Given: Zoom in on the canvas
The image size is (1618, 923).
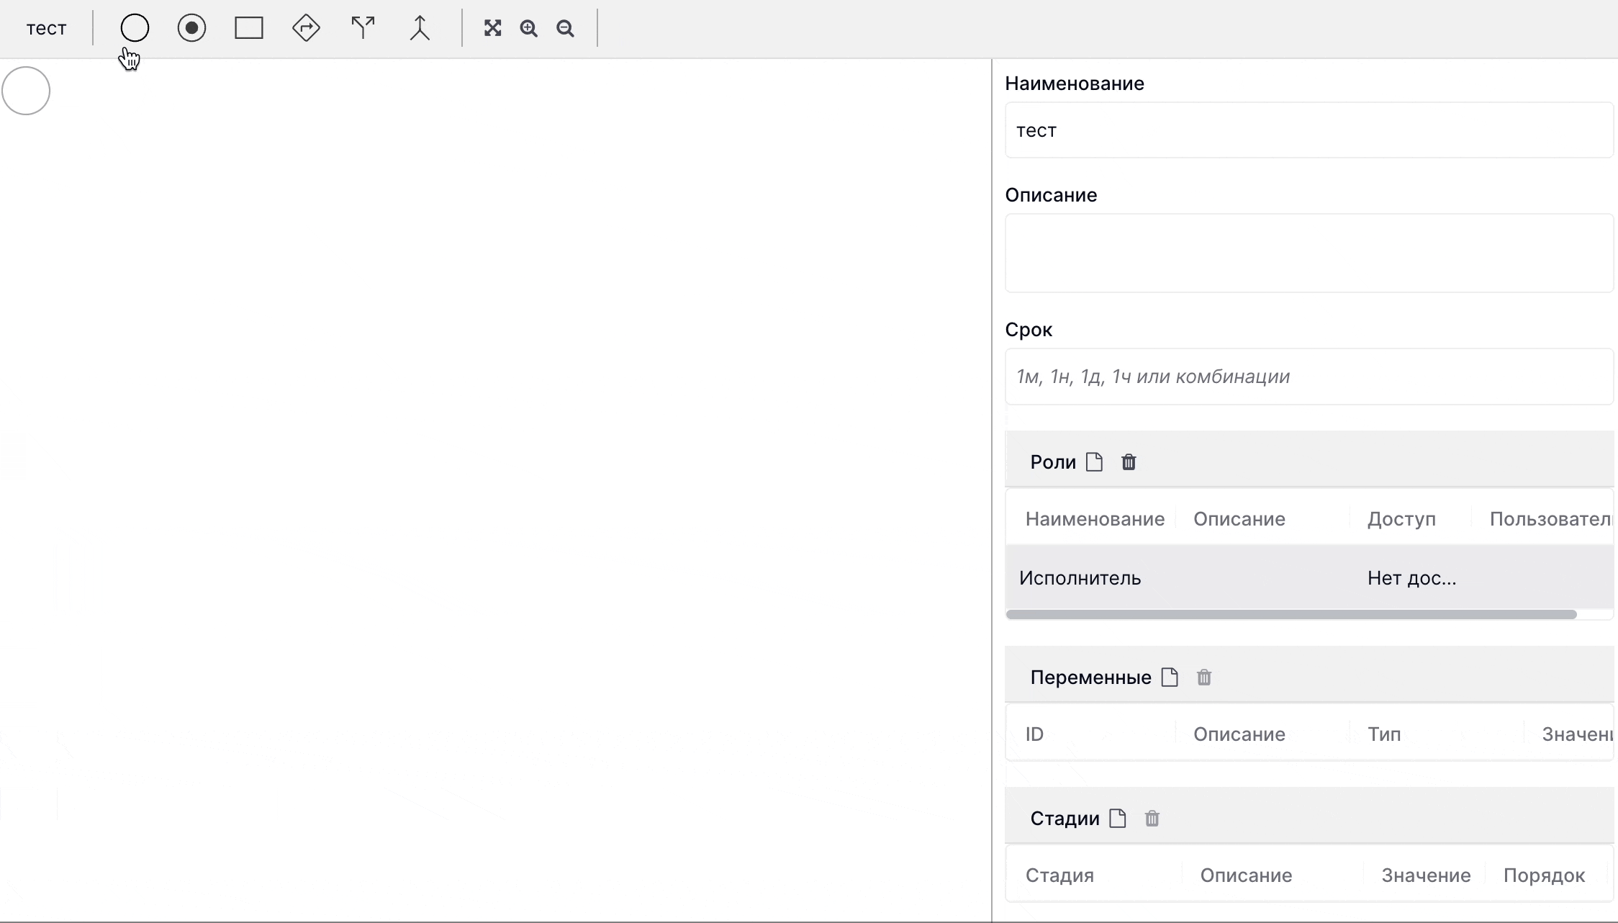Looking at the screenshot, I should click(529, 28).
